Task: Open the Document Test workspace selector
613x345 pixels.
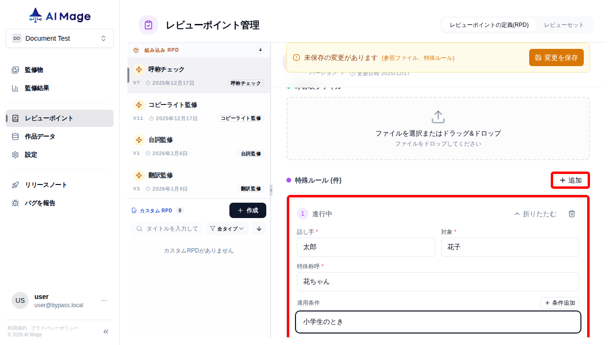Action: (x=59, y=38)
